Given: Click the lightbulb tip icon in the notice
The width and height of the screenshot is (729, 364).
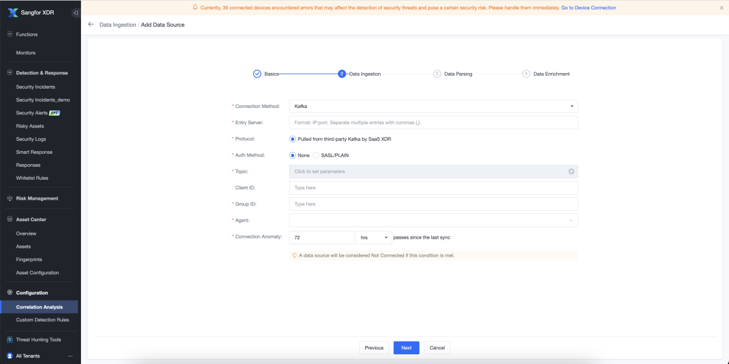Looking at the screenshot, I should click(x=295, y=255).
